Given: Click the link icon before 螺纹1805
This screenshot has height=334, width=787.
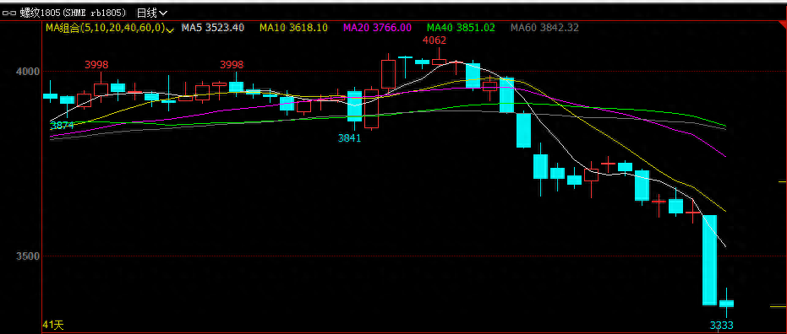Looking at the screenshot, I should click(10, 13).
